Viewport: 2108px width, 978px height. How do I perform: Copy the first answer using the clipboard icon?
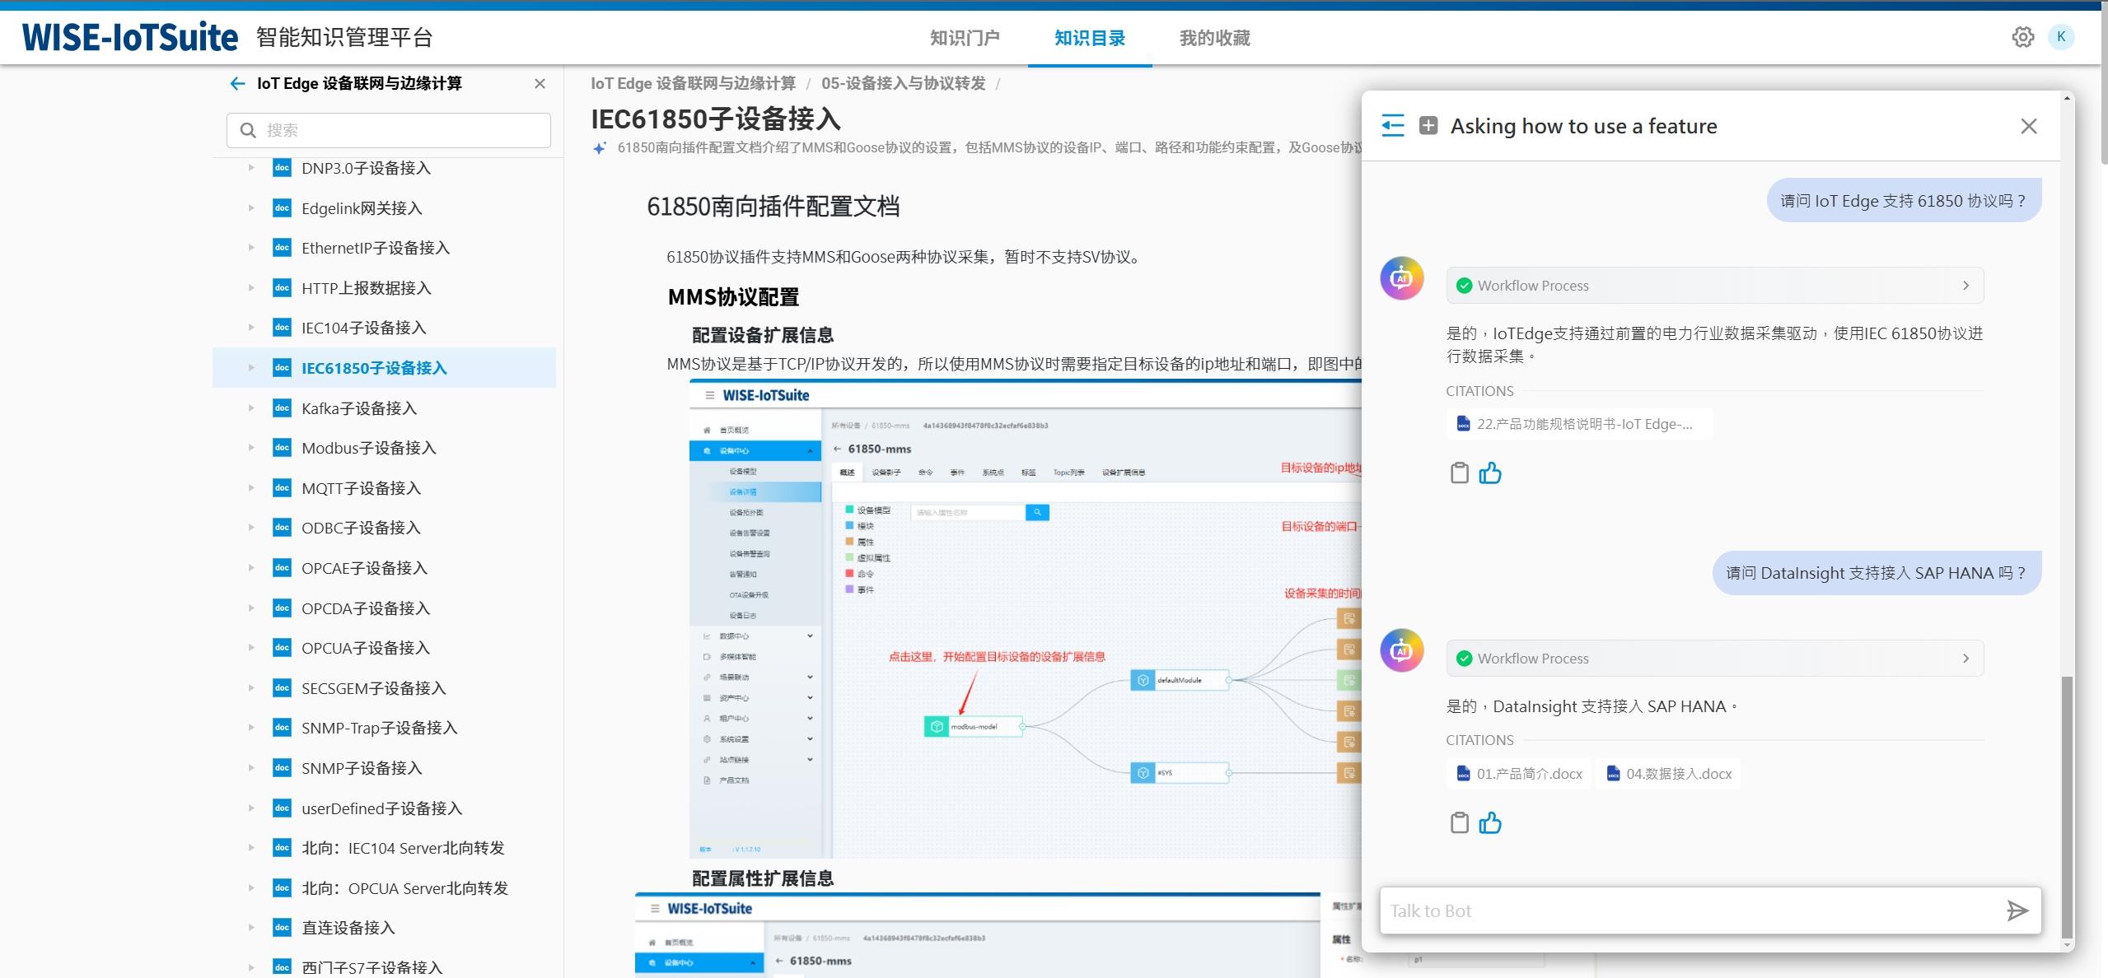tap(1459, 473)
